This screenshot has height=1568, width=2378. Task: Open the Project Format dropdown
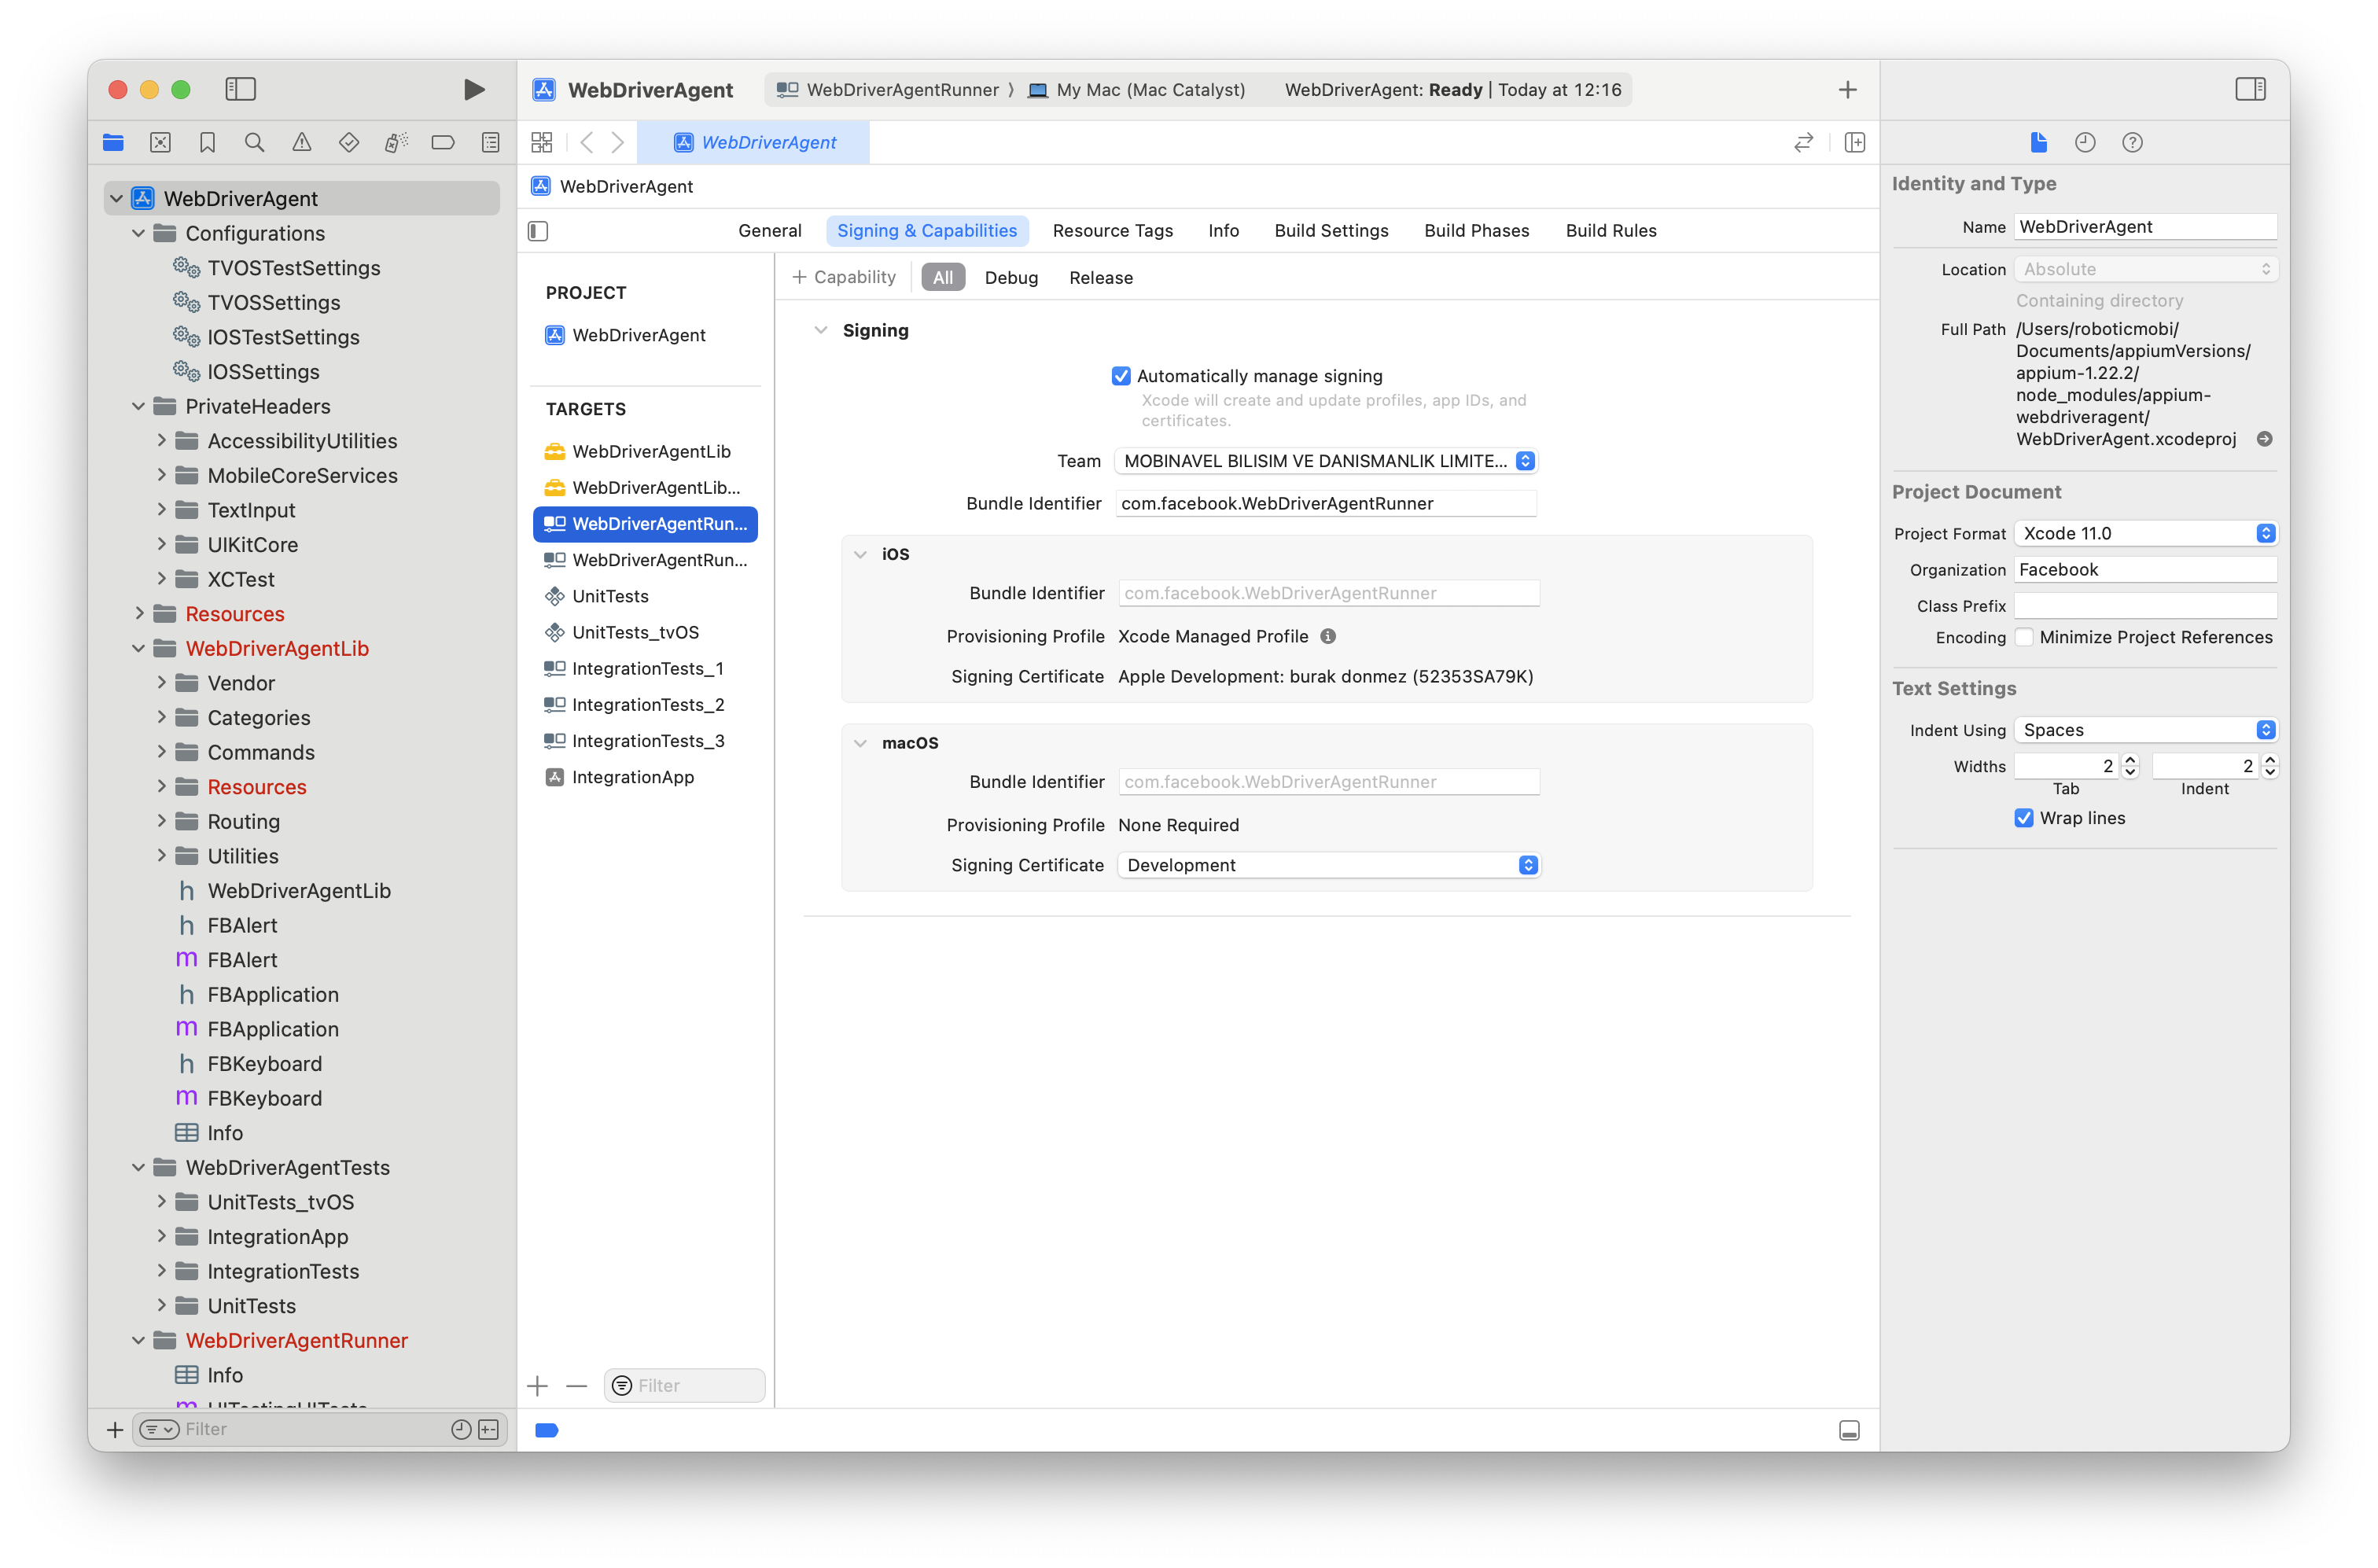[2146, 533]
